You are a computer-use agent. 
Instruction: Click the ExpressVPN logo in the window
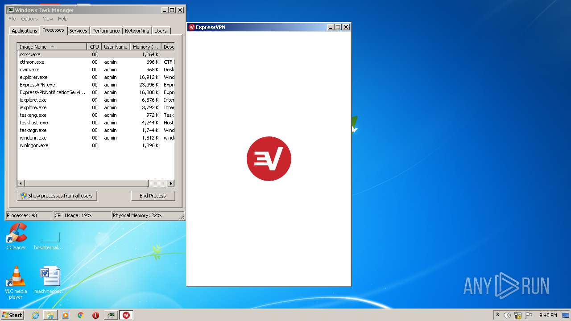[269, 159]
